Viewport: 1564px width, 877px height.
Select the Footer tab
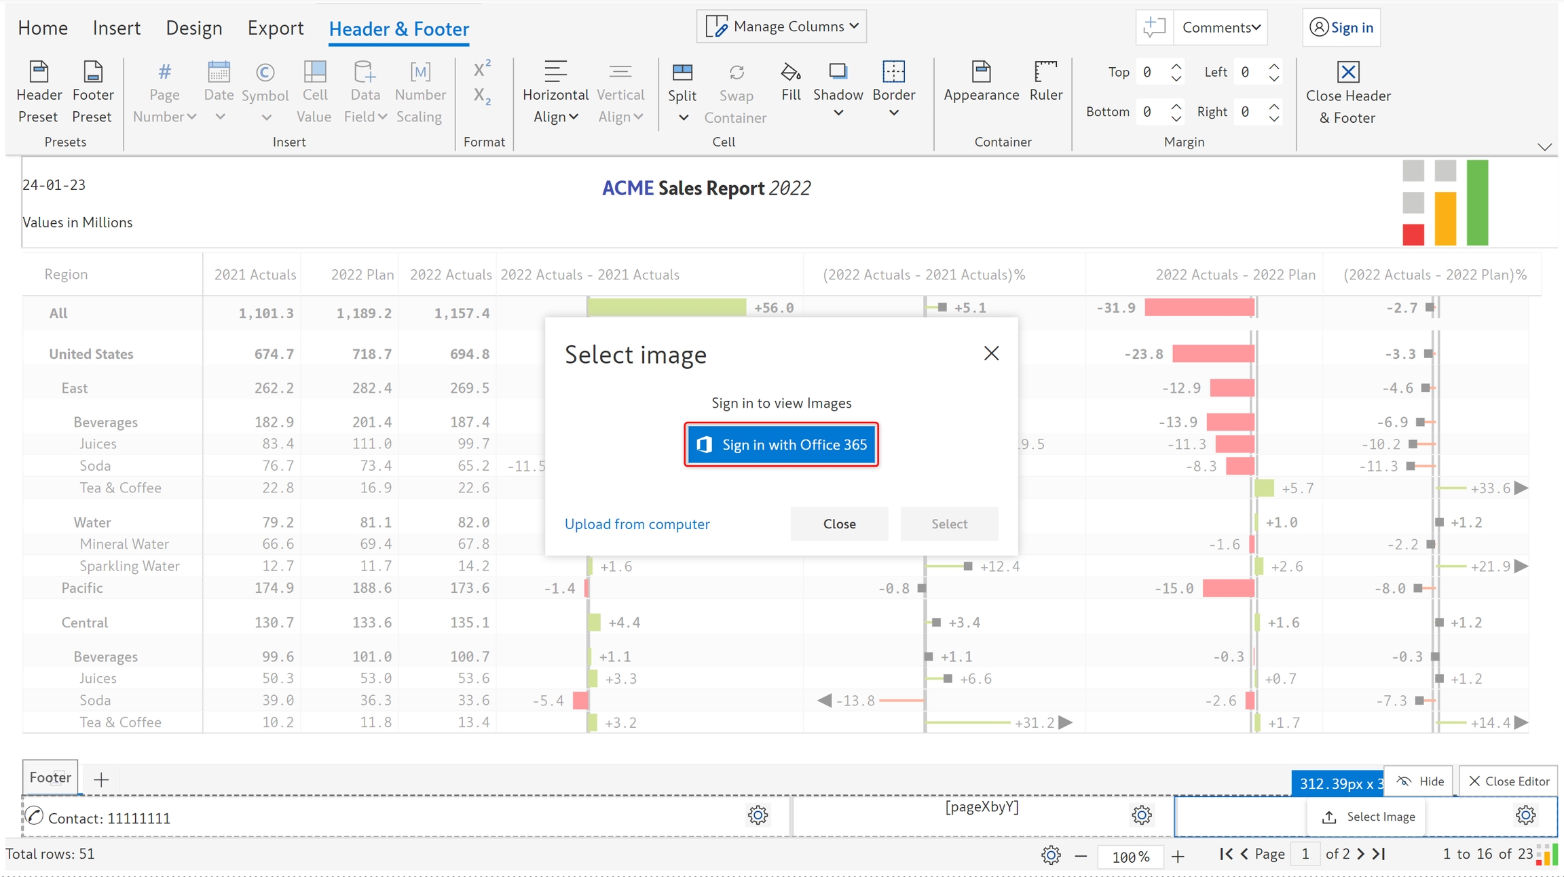50,778
